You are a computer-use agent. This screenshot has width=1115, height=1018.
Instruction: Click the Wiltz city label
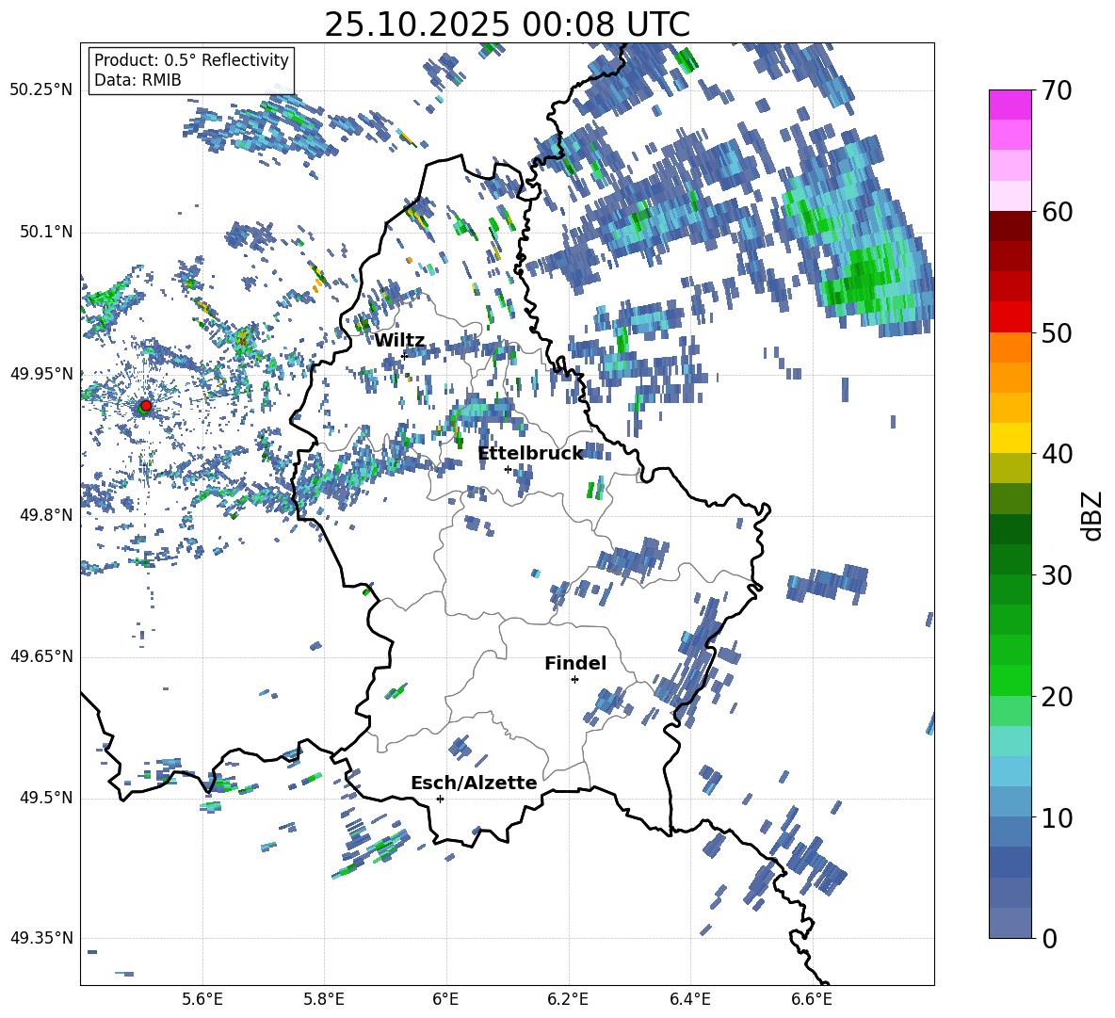(x=399, y=341)
